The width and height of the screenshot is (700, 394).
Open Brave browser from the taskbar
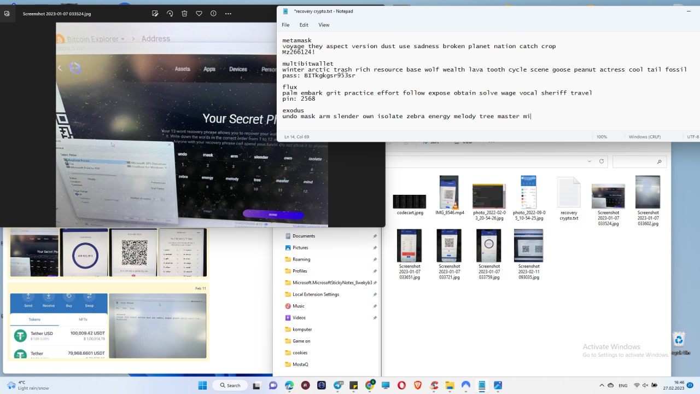click(x=418, y=385)
